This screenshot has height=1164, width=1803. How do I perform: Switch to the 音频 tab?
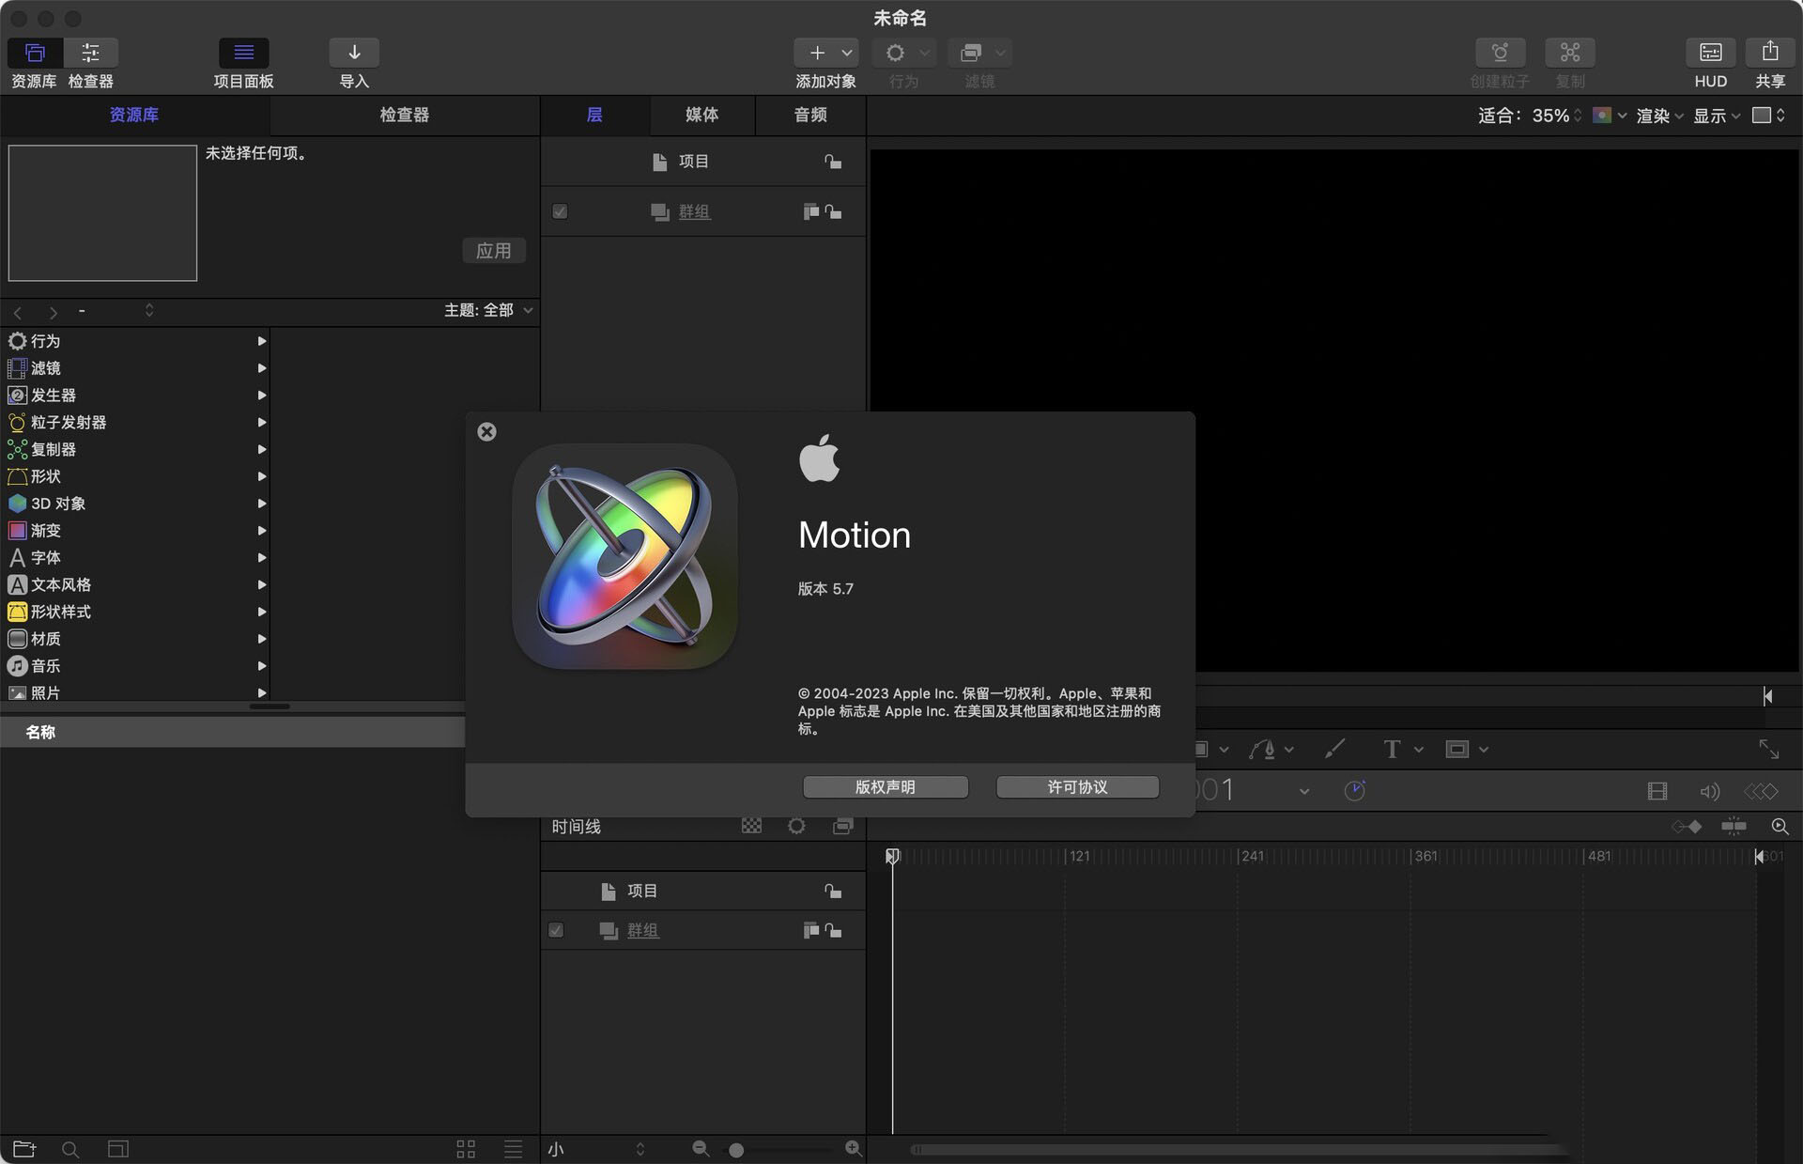coord(810,115)
